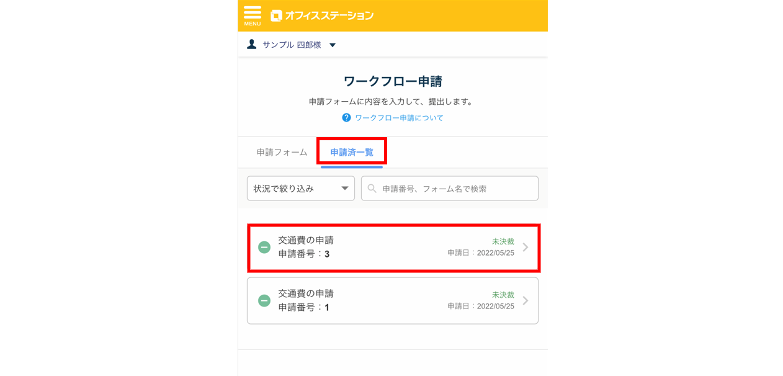This screenshot has height=376, width=783.
Task: Click the green status icon for 申請番号 3
Action: (x=264, y=248)
